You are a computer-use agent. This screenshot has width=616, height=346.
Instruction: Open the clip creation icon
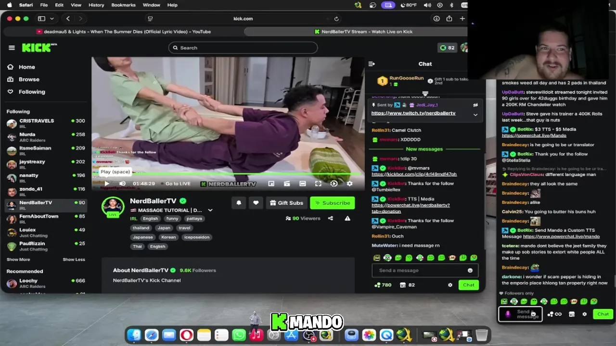pos(287,184)
